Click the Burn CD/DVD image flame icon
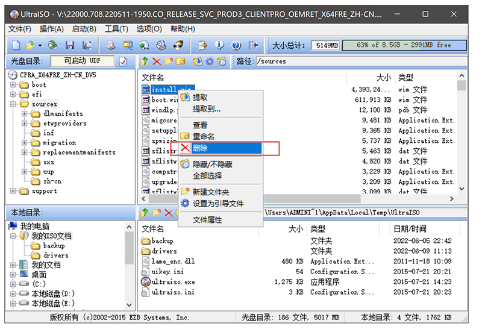This screenshot has height=335, width=482. (178, 45)
